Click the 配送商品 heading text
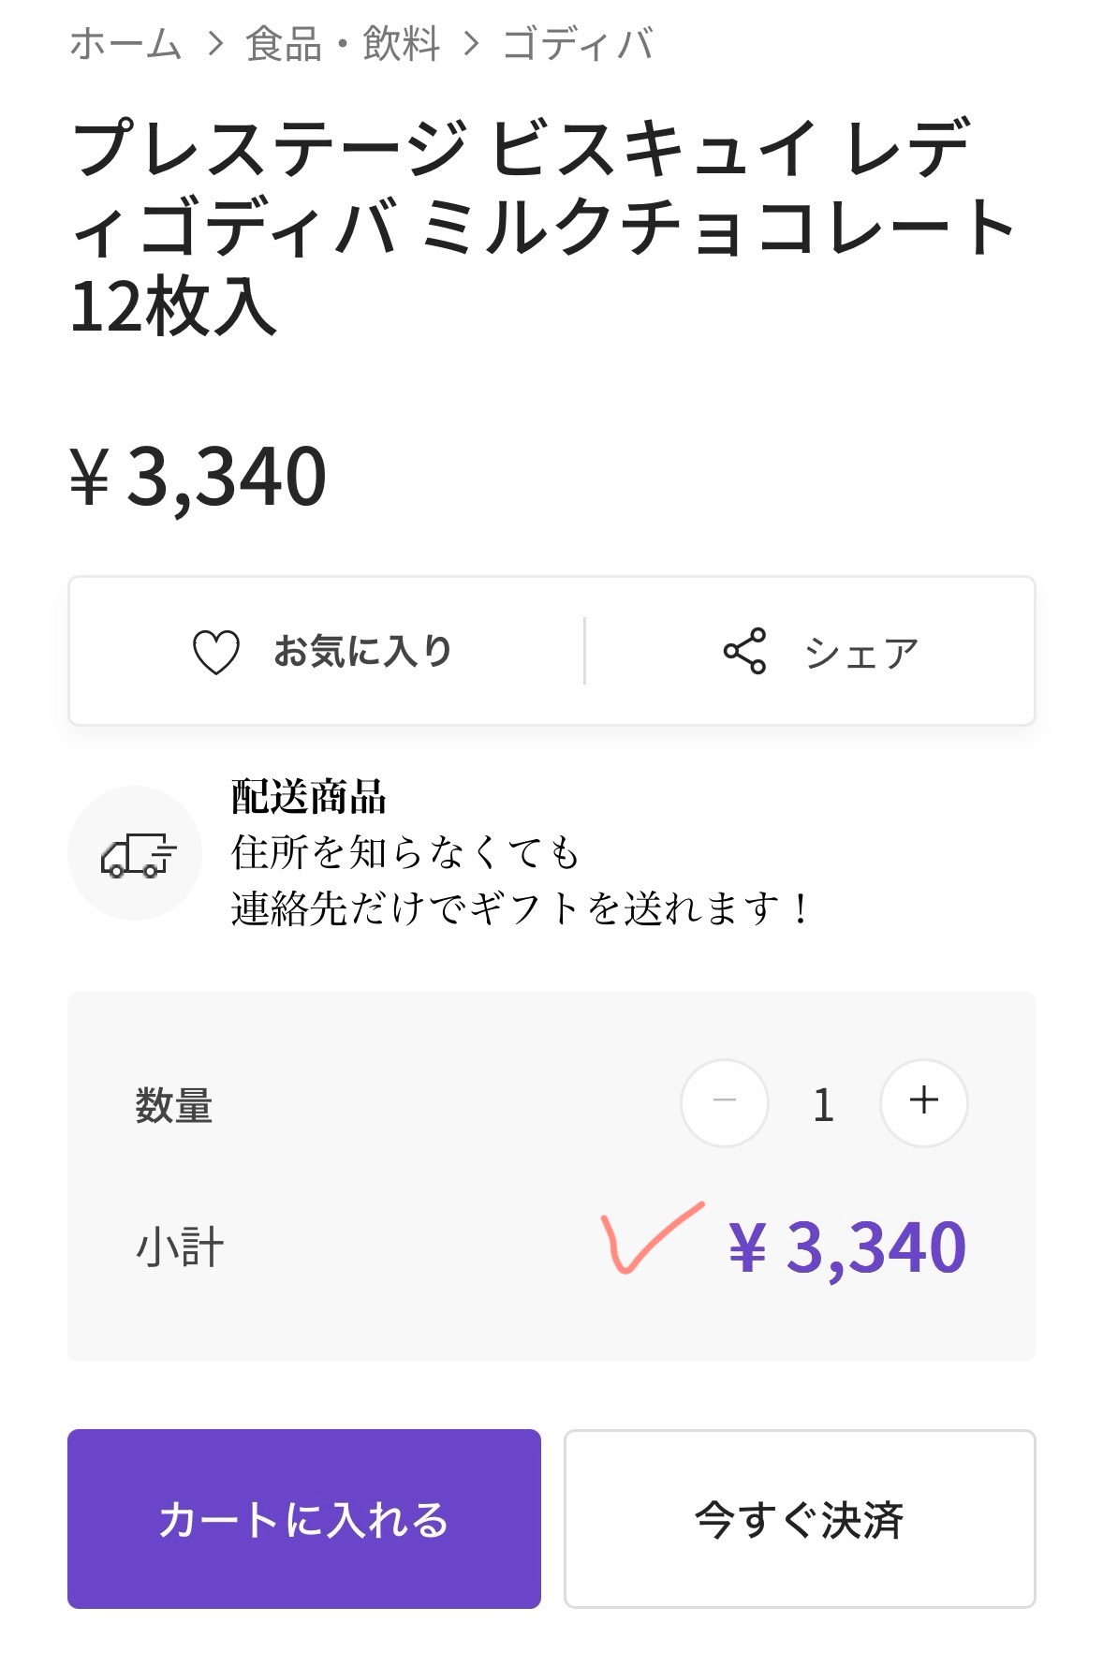Image resolution: width=1103 pixels, height=1667 pixels. click(309, 797)
